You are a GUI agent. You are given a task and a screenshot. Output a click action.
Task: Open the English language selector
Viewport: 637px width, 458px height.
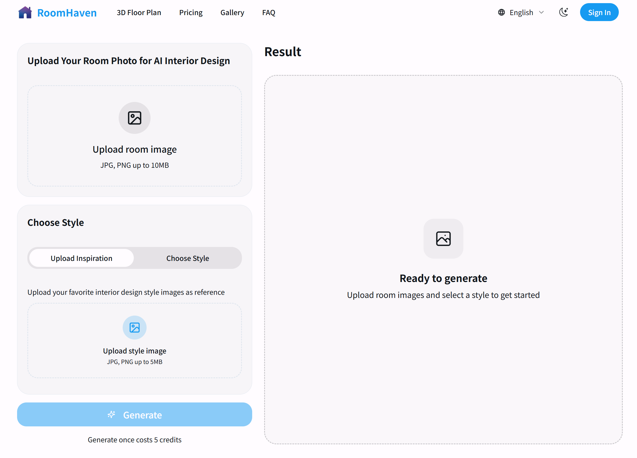point(521,13)
